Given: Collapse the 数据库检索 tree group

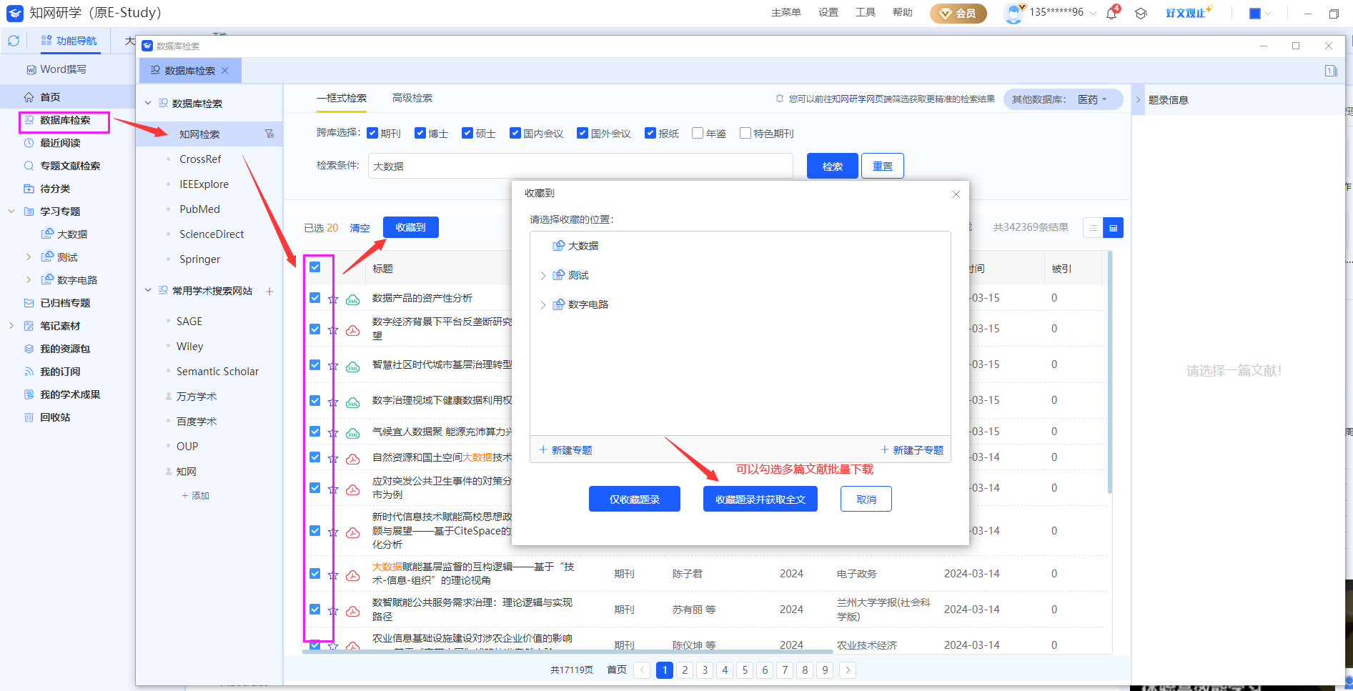Looking at the screenshot, I should point(148,103).
